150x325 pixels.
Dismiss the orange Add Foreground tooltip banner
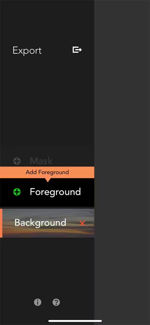(47, 172)
